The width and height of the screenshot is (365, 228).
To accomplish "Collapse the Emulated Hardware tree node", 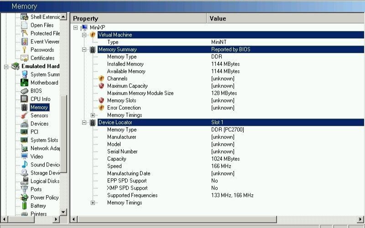I will [x=6, y=67].
